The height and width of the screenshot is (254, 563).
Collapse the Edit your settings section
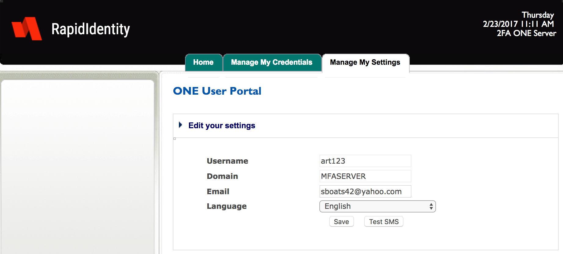tap(180, 125)
